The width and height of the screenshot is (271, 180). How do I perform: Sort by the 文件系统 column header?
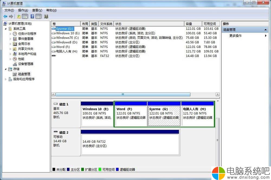(106, 24)
